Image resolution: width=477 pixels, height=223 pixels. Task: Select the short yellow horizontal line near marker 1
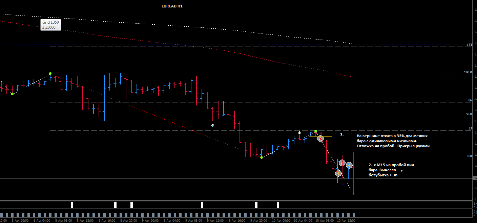320,136
